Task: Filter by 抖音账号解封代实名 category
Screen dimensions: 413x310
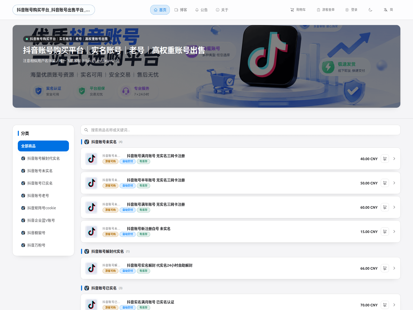Action: point(43,158)
